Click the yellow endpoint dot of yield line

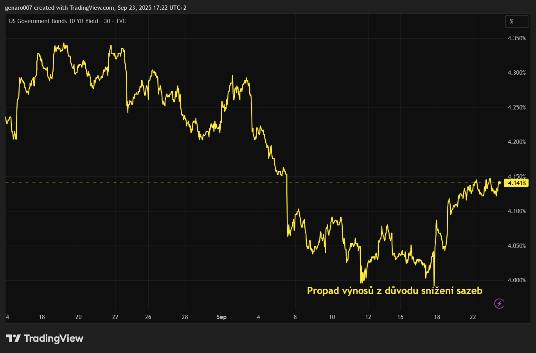500,183
